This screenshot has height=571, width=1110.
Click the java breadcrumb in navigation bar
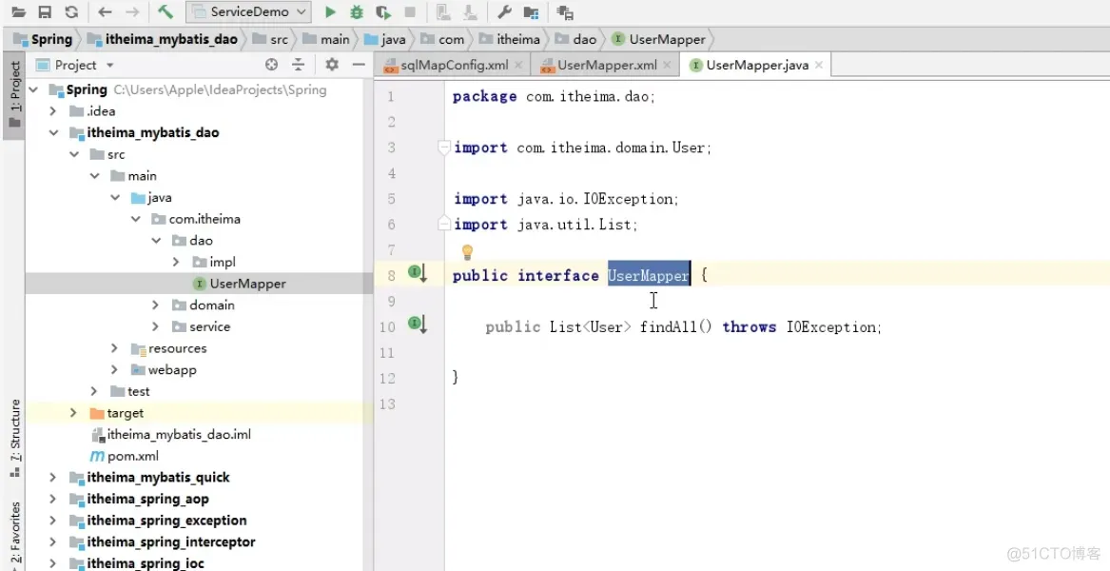[385, 39]
